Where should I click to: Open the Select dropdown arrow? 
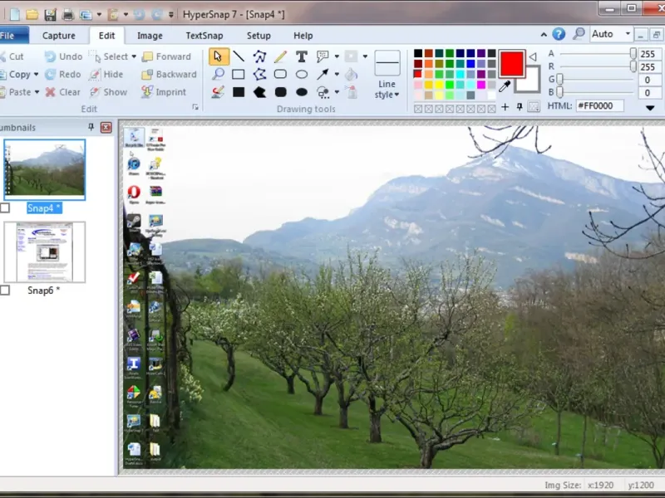(x=134, y=56)
